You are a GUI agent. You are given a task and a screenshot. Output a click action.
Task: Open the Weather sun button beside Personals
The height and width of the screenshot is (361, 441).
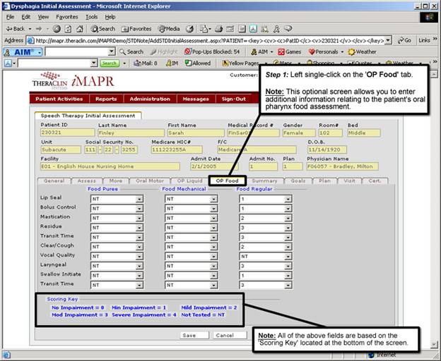(362, 52)
